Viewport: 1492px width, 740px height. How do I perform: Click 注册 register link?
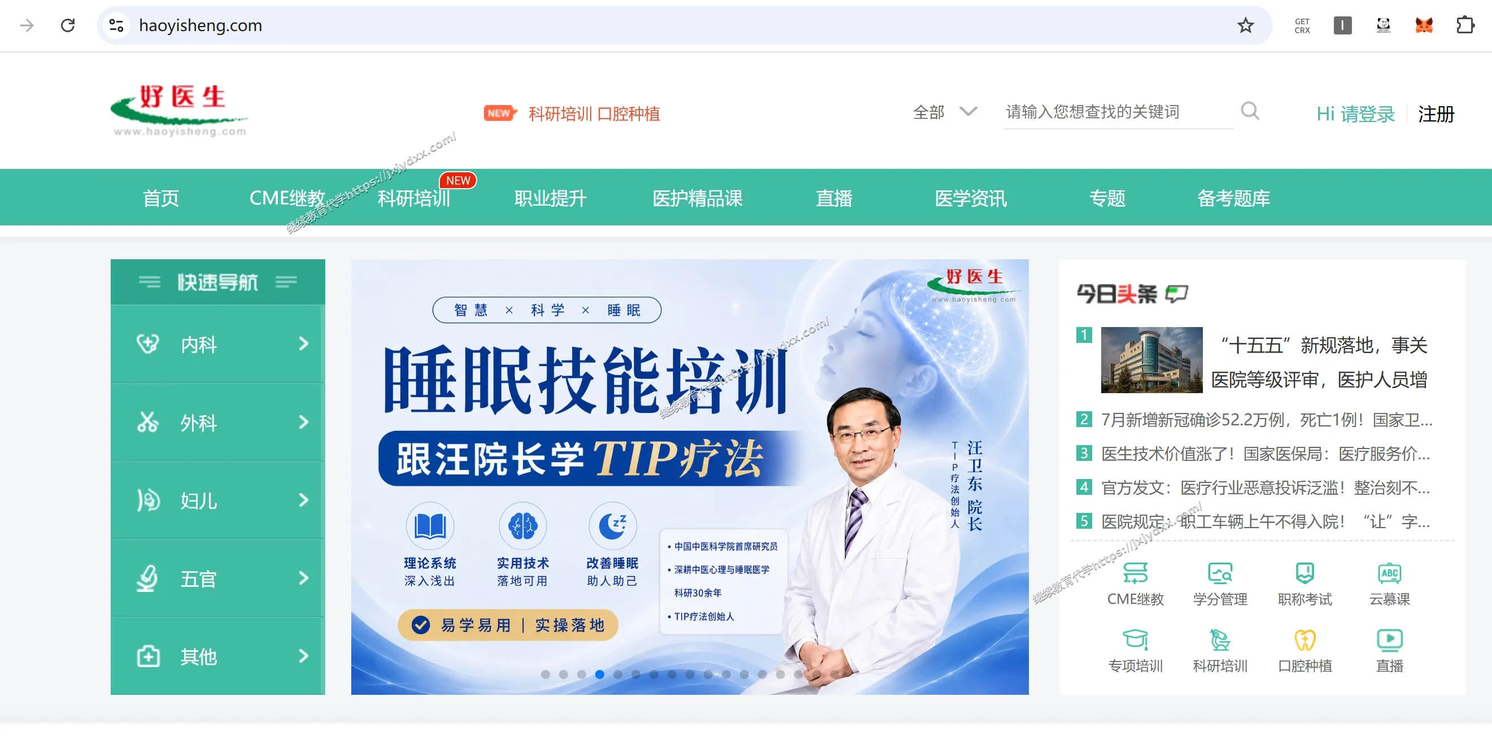[1436, 114]
